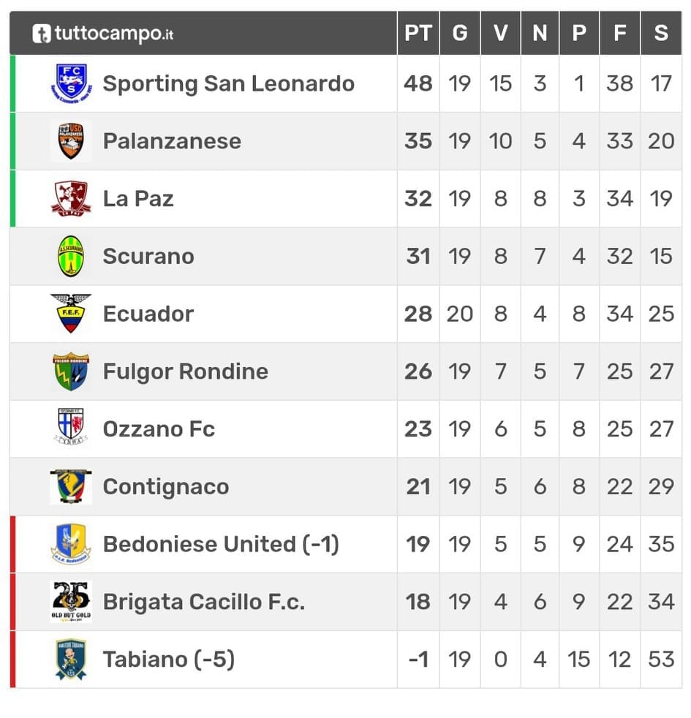Click the Tabiano team badge

pyautogui.click(x=71, y=659)
